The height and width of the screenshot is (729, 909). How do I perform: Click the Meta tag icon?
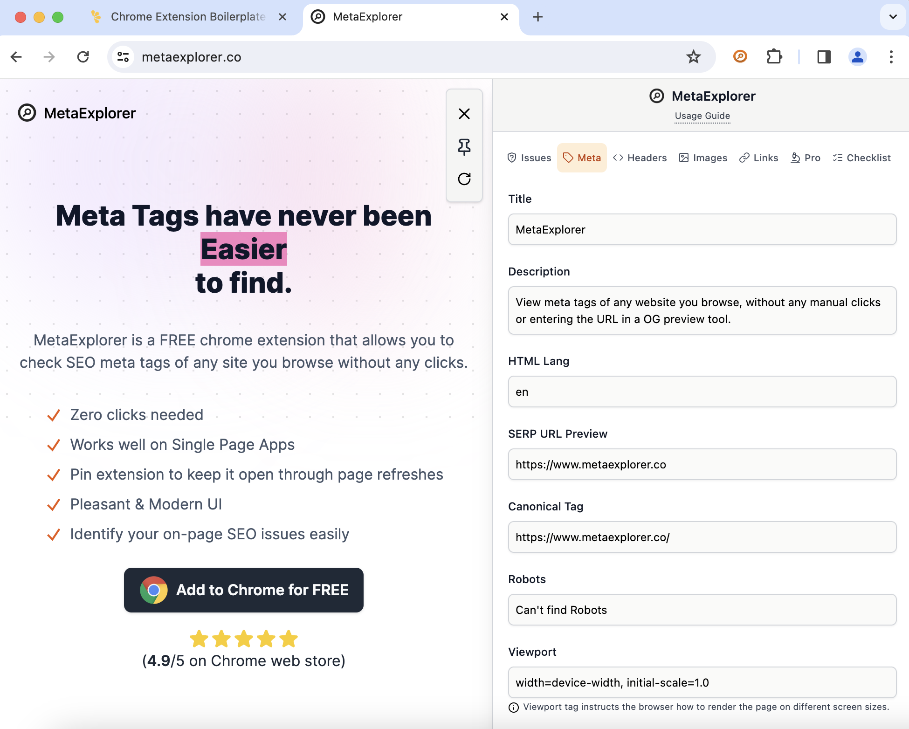click(x=568, y=158)
